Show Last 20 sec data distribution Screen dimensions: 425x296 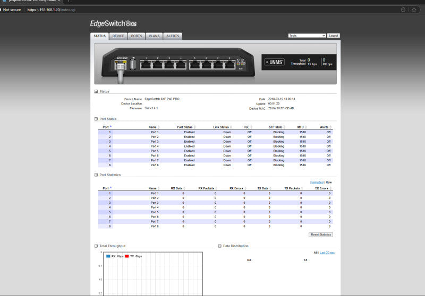[327, 253]
